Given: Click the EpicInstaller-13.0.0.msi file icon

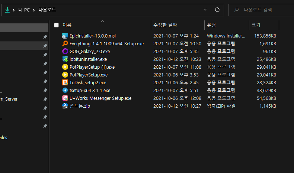Looking at the screenshot, I should coord(65,36).
